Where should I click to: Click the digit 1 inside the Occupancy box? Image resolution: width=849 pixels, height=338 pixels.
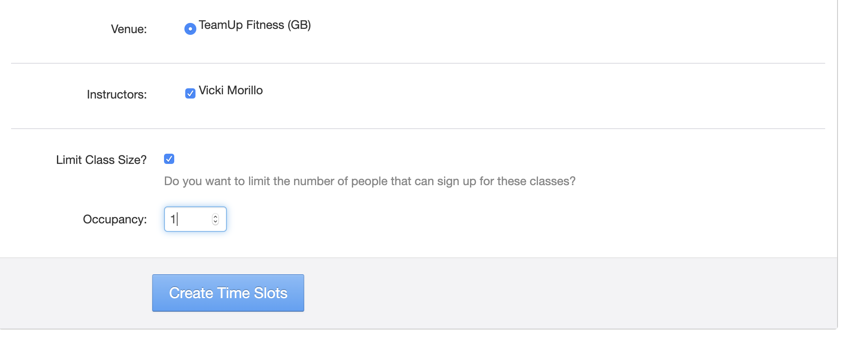(173, 219)
